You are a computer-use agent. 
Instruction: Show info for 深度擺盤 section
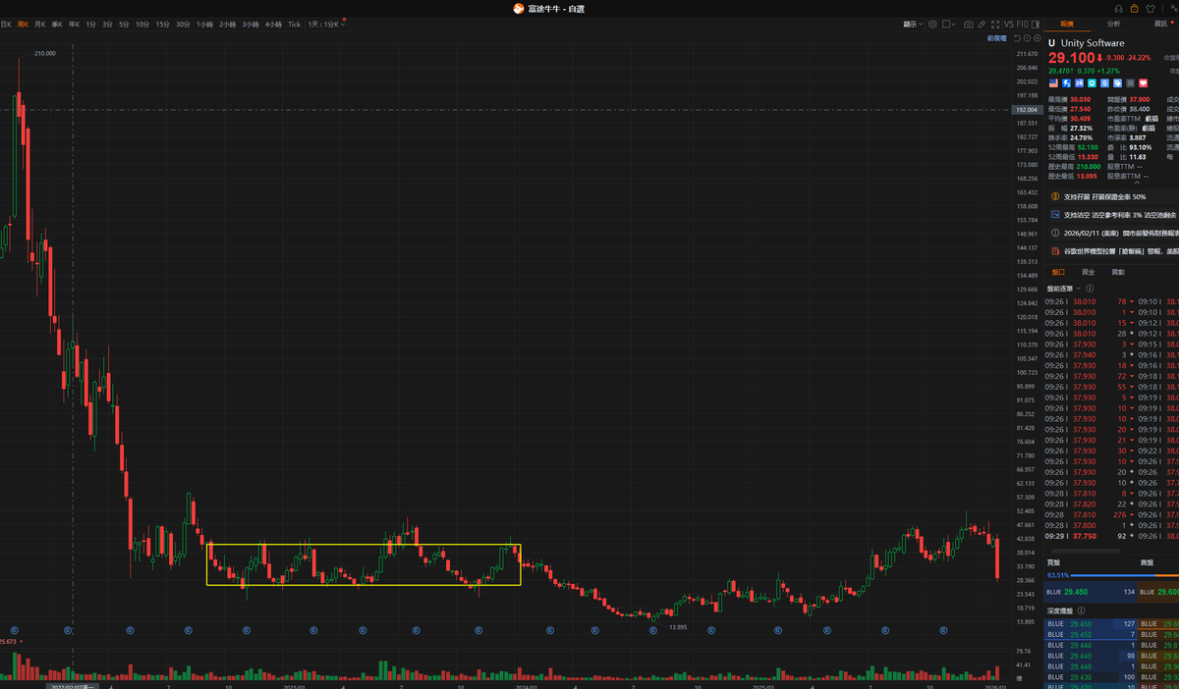(1081, 610)
